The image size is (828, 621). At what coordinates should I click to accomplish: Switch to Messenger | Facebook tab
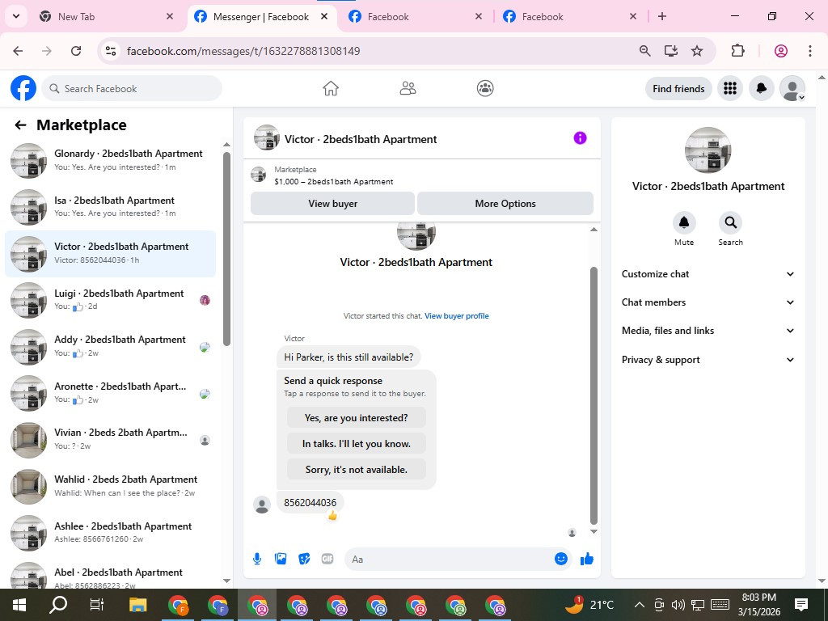pyautogui.click(x=261, y=16)
